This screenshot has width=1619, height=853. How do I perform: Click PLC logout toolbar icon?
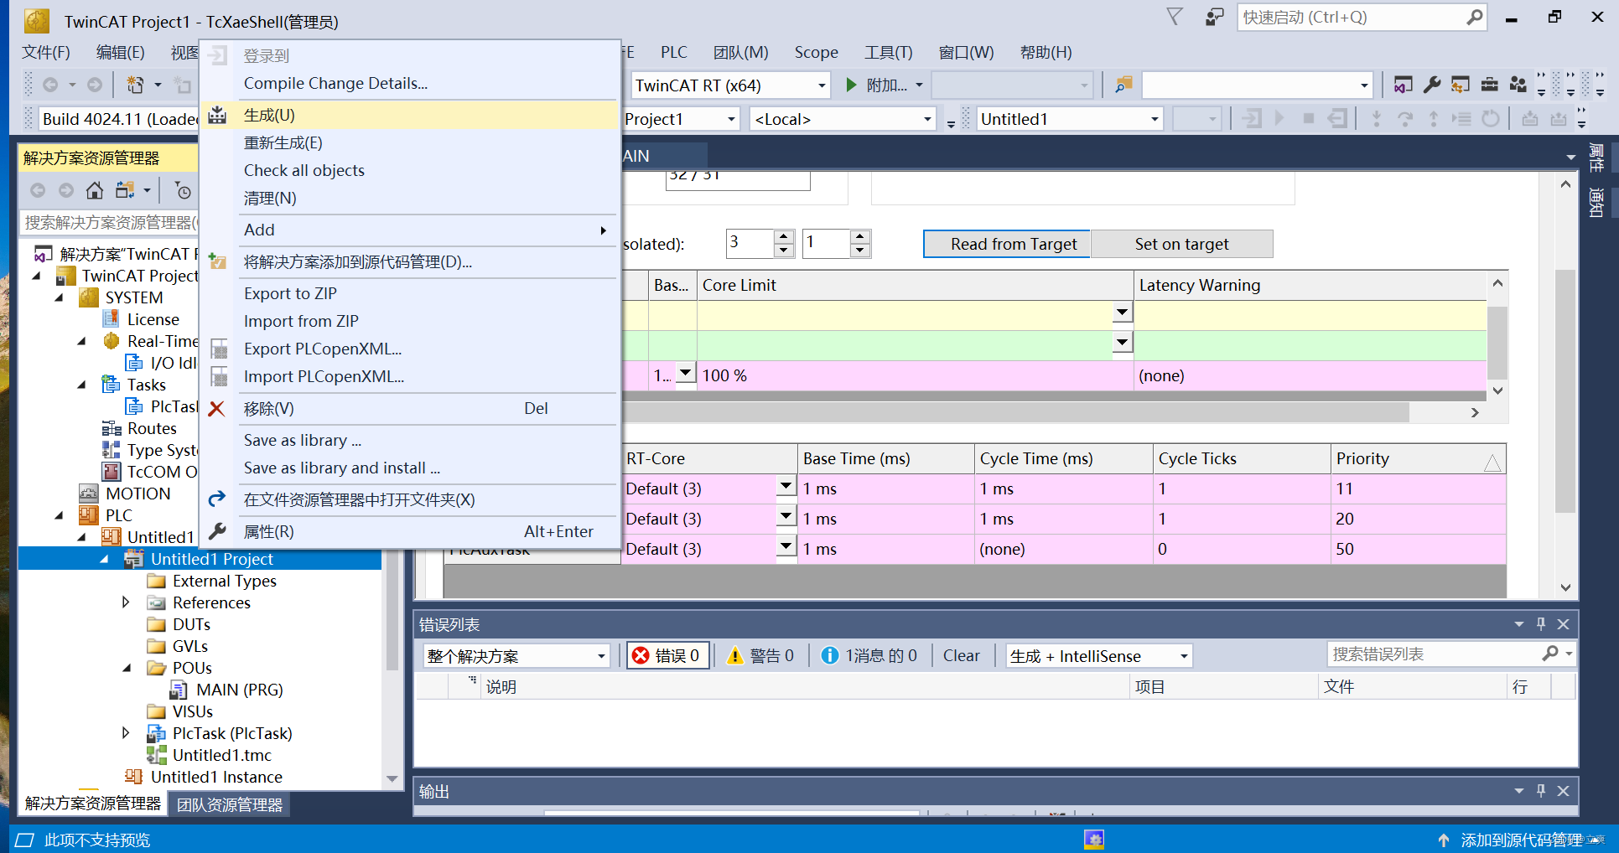click(1338, 119)
